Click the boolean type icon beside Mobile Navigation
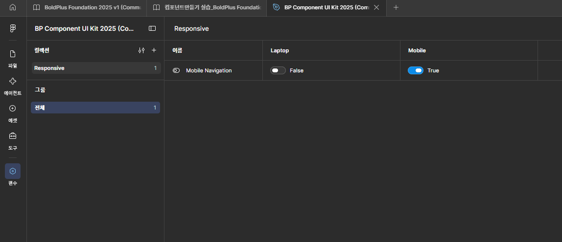 (x=176, y=70)
